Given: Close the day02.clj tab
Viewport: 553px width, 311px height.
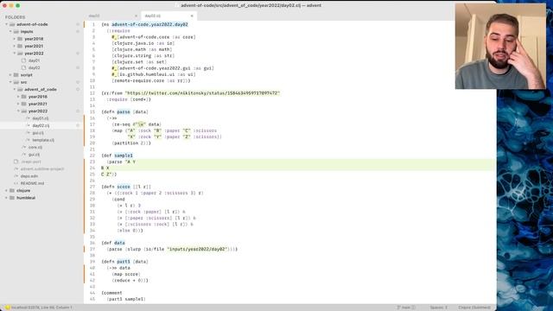Looking at the screenshot, I should 192,16.
